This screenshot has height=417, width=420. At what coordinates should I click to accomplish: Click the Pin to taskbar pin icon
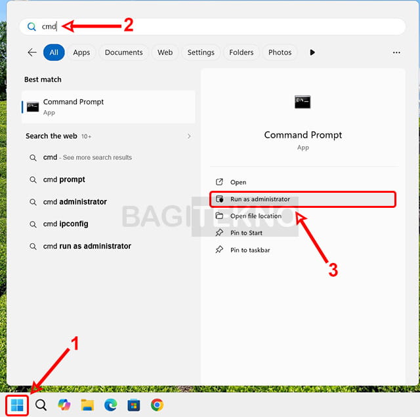[219, 250]
